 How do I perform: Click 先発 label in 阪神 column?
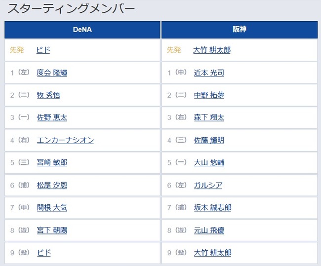point(174,50)
